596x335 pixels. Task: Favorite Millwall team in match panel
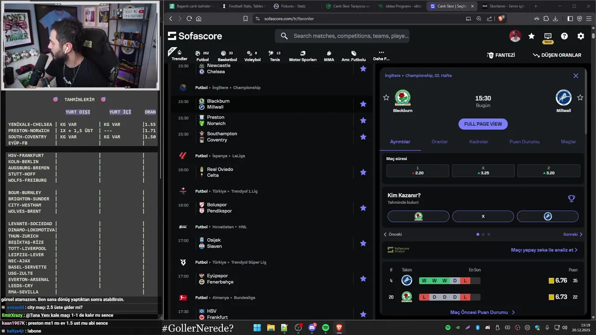(580, 97)
